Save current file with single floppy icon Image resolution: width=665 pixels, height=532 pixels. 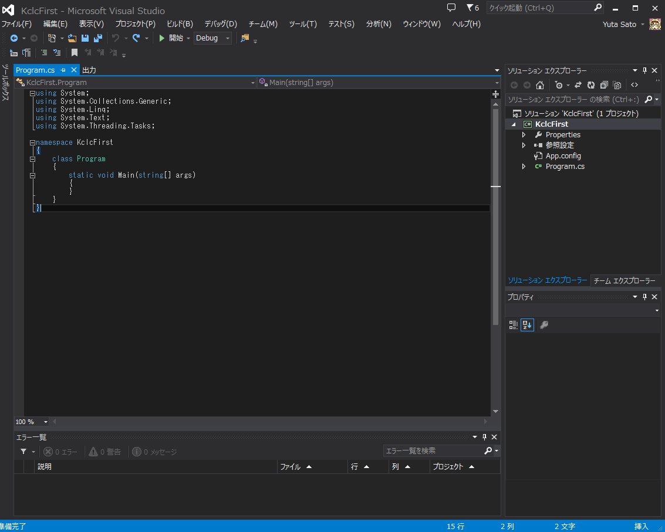tap(85, 38)
